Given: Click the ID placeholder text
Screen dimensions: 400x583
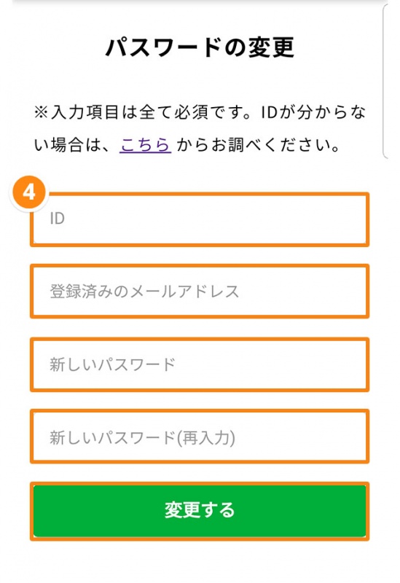Looking at the screenshot, I should 58,219.
